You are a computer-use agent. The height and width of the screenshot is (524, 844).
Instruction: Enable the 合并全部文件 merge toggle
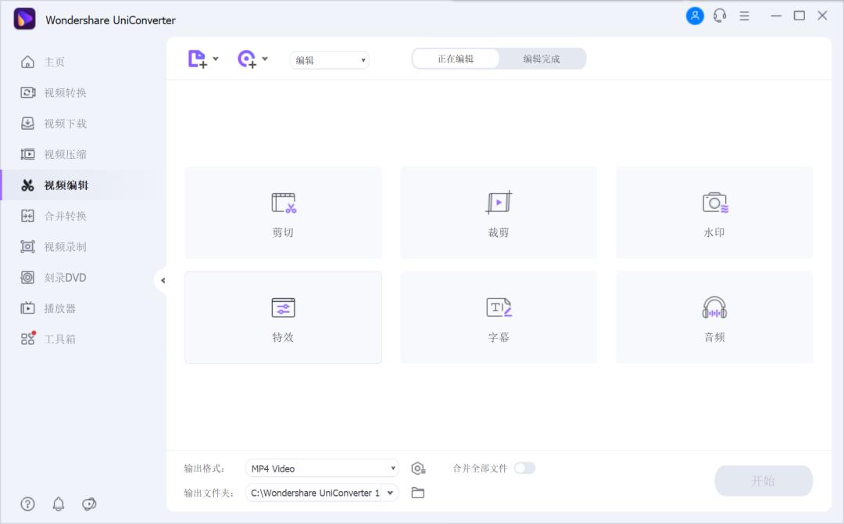(525, 468)
